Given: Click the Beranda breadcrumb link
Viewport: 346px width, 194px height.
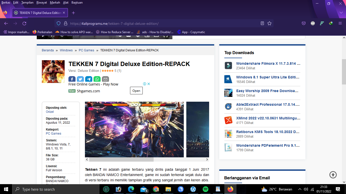Looking at the screenshot, I should (48, 50).
